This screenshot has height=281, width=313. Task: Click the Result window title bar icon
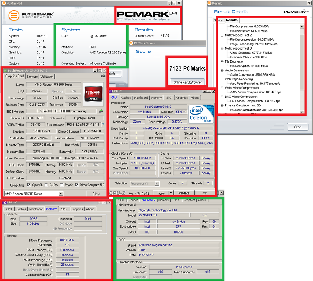pos(209,3)
